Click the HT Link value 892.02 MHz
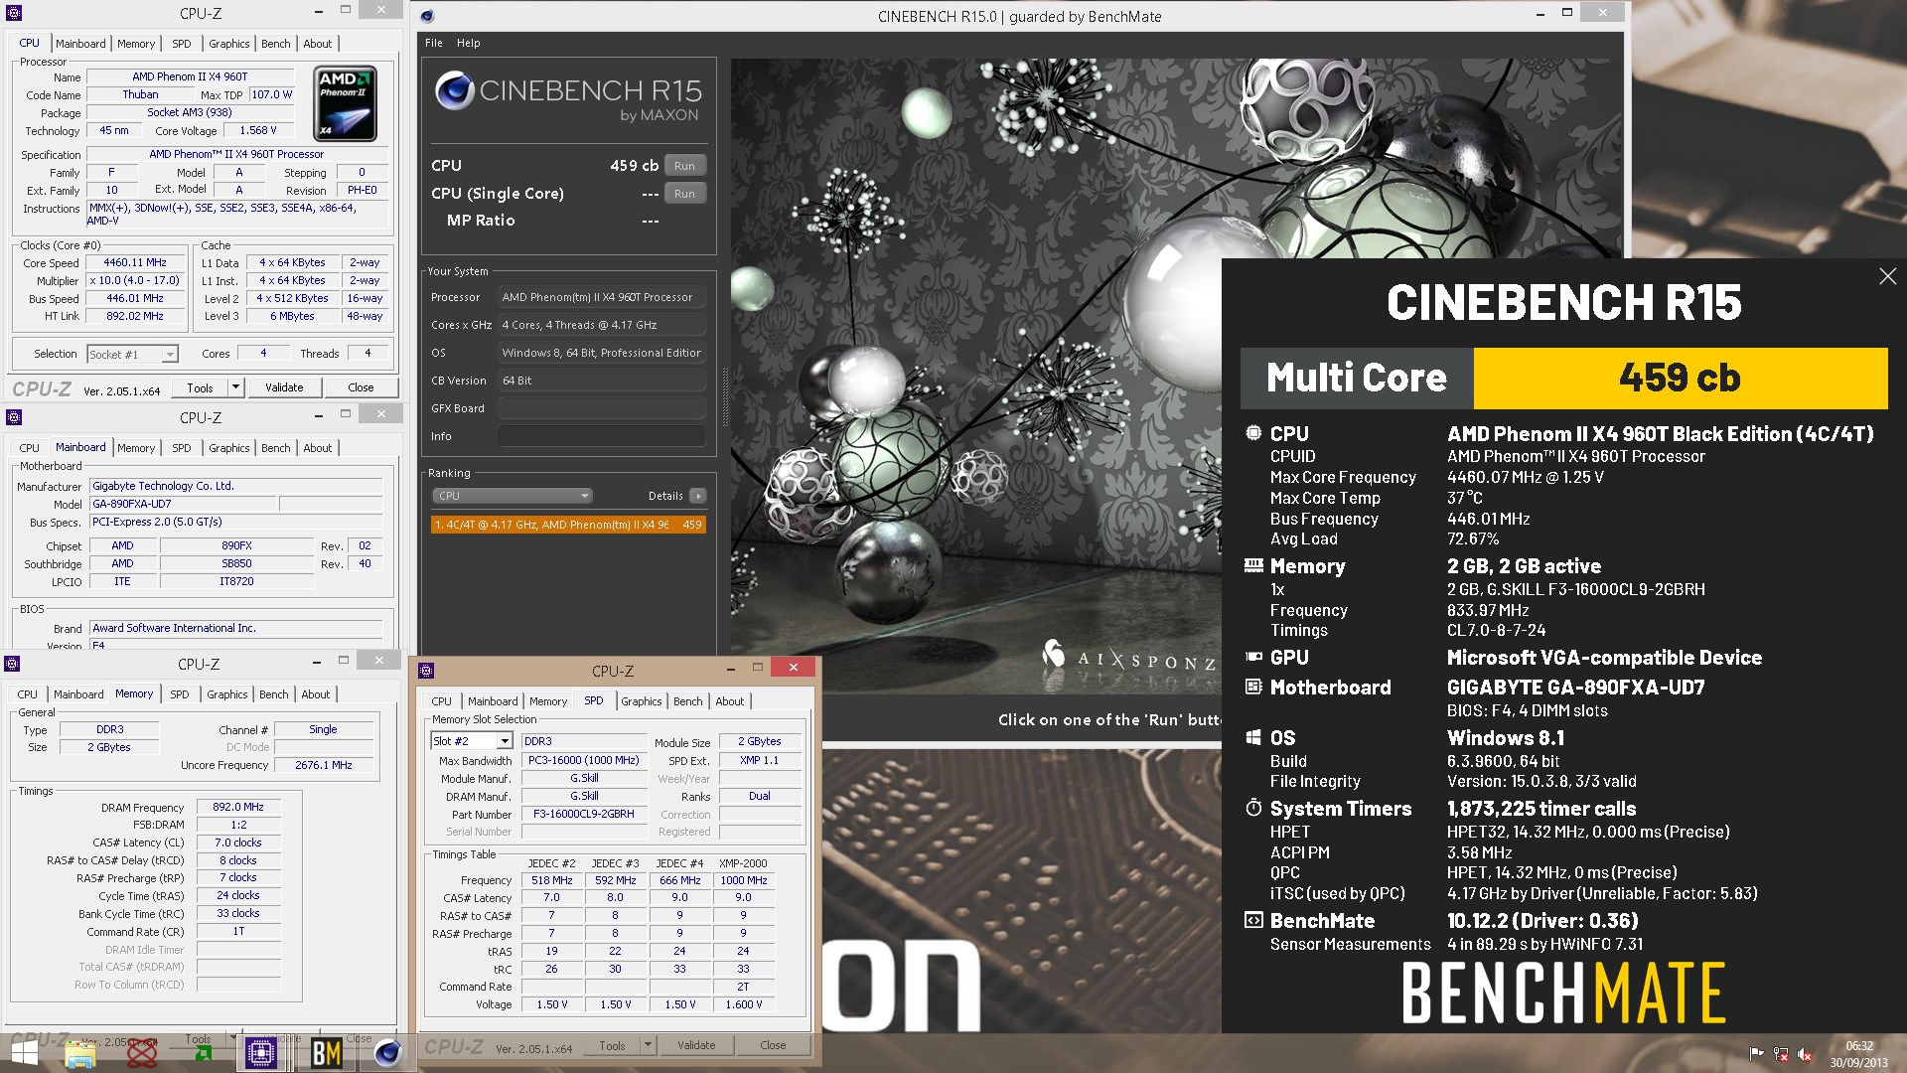Screen dimensions: 1907x1073 pyautogui.click(x=135, y=316)
